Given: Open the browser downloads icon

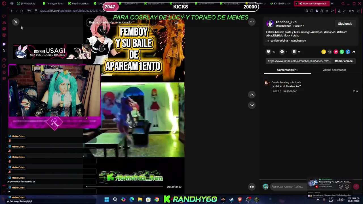Looking at the screenshot, I should coord(345,11).
